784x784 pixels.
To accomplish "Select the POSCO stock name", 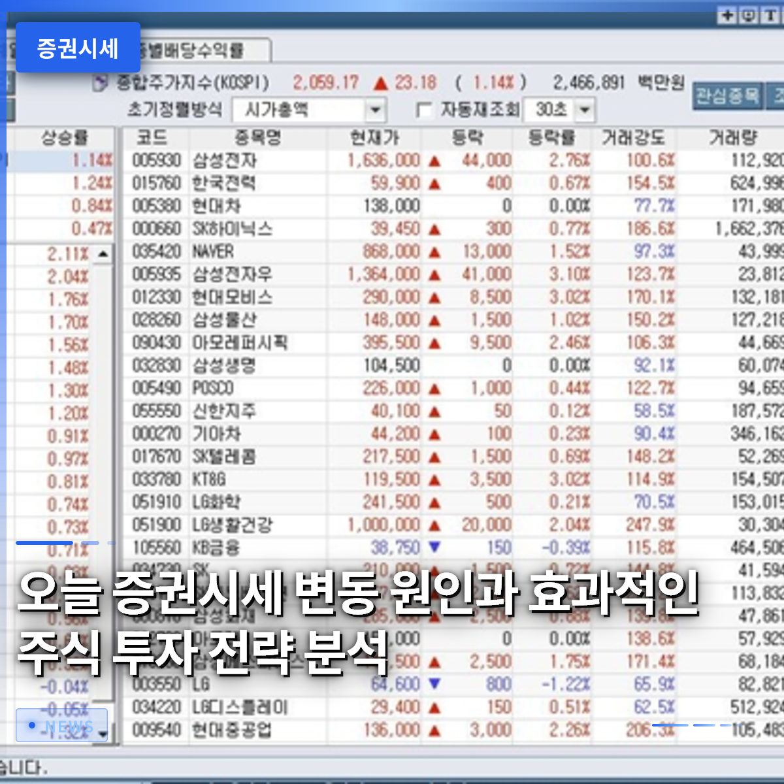I will point(213,389).
